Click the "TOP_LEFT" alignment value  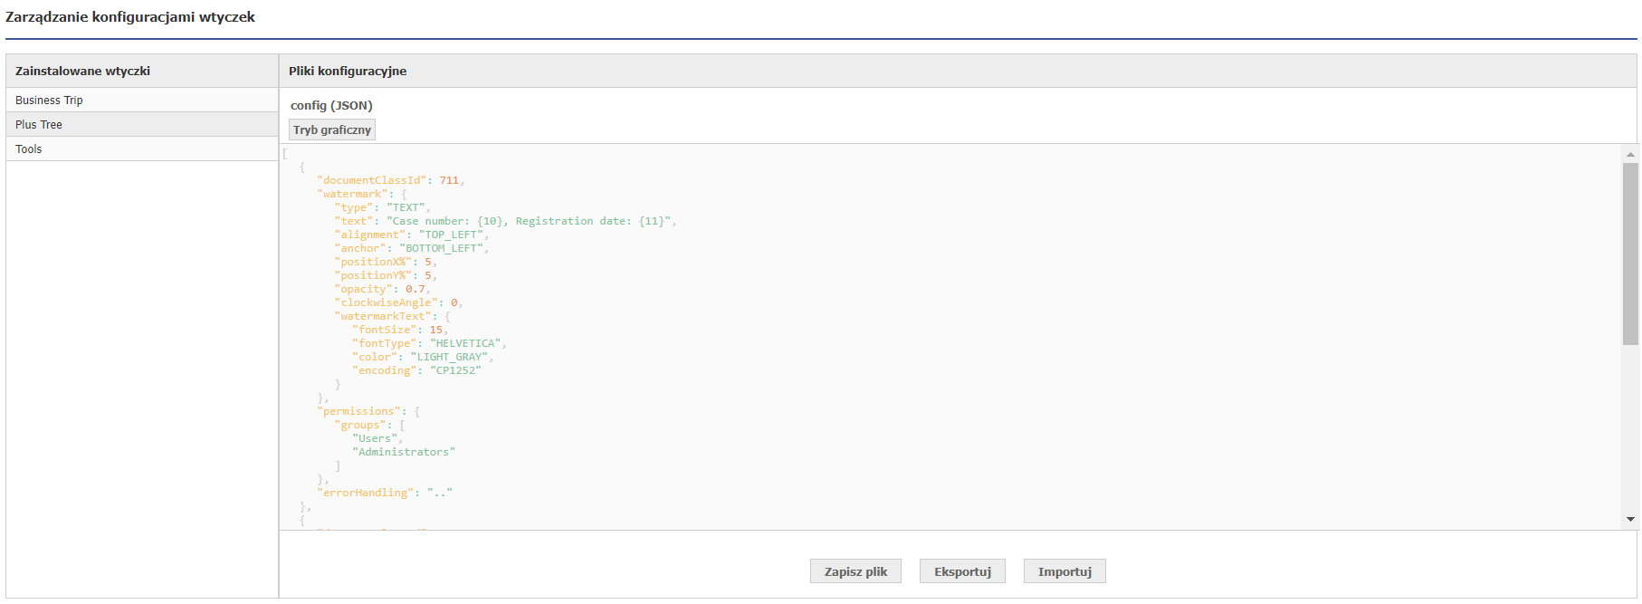click(x=451, y=235)
